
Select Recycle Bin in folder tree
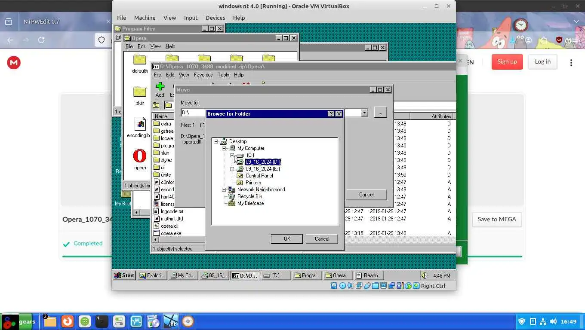[249, 196]
